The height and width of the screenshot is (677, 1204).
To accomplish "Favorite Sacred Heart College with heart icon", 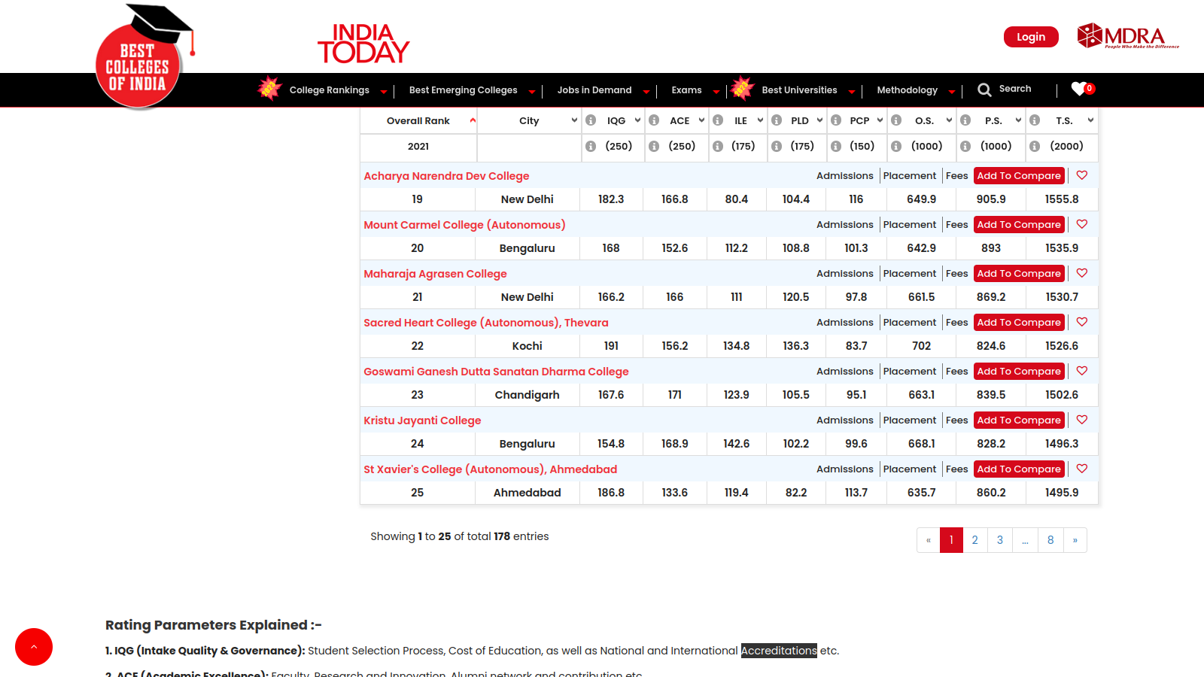I will coord(1082,322).
